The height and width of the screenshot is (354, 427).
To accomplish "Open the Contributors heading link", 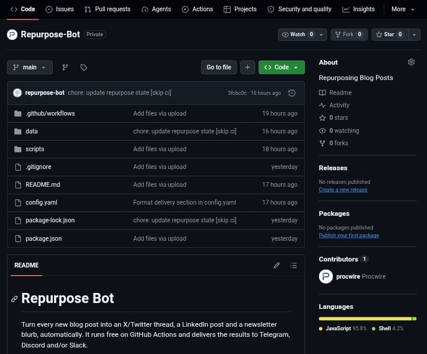I will [x=338, y=259].
